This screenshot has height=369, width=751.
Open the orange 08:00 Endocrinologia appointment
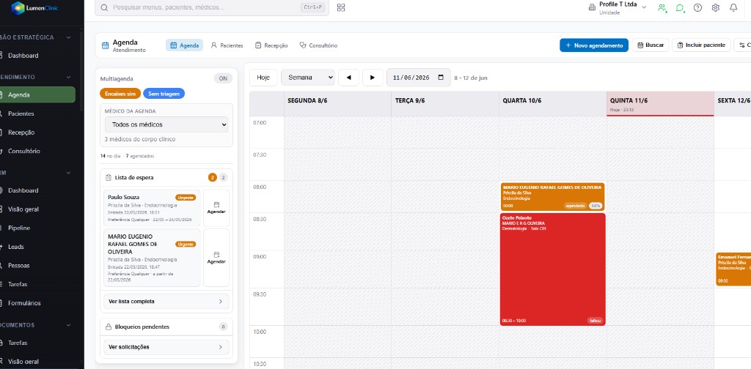[x=553, y=196]
